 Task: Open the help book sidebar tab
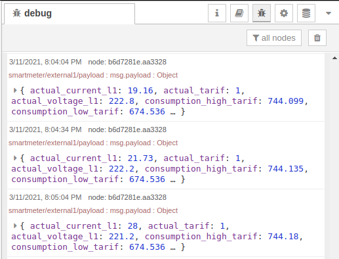[239, 13]
